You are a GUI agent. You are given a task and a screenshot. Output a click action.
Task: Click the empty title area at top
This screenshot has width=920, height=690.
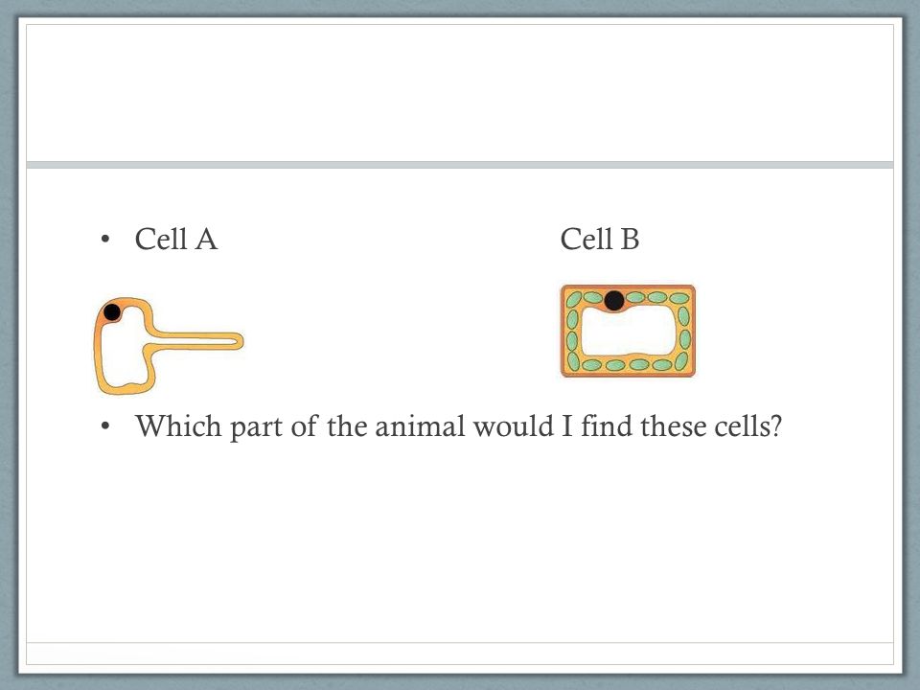point(459,93)
